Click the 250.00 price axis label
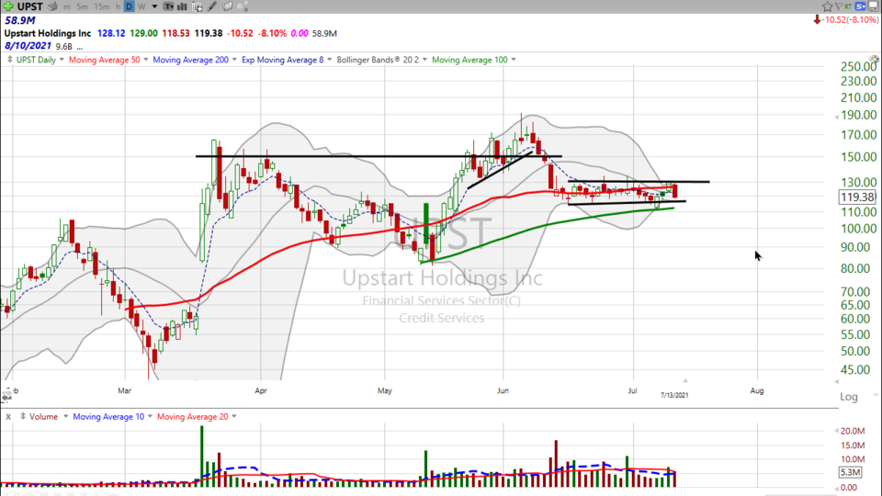 (x=858, y=66)
